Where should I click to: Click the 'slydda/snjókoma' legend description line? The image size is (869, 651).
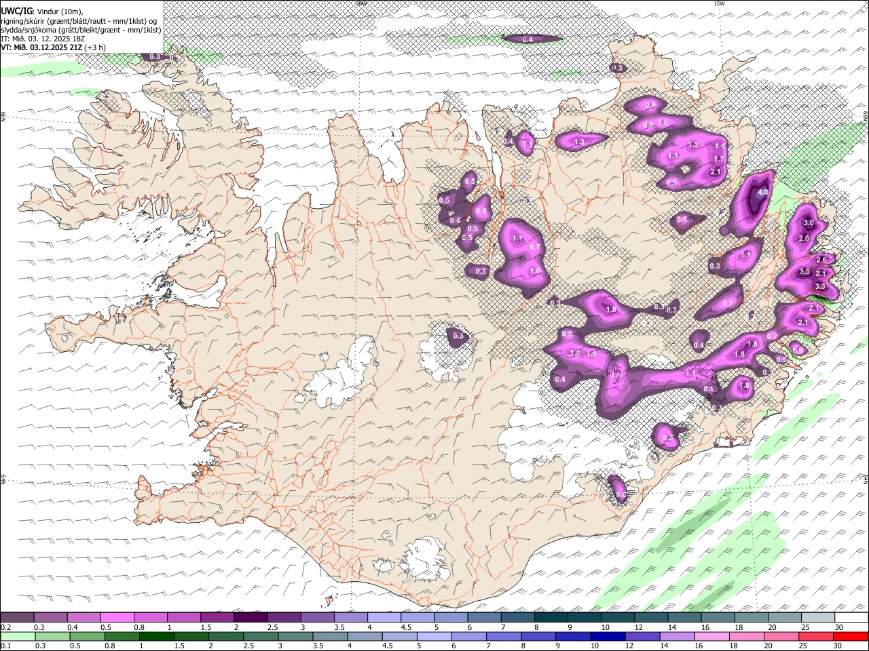[81, 30]
